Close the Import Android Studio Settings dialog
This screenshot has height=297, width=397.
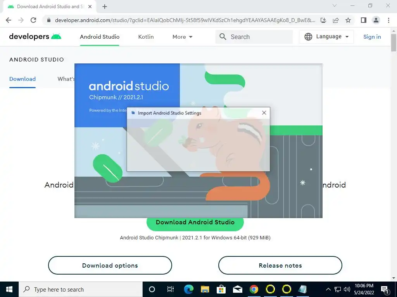pyautogui.click(x=264, y=113)
